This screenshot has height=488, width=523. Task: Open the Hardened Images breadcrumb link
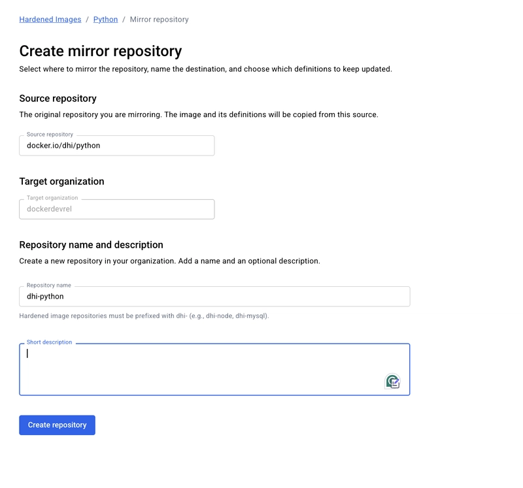point(50,20)
